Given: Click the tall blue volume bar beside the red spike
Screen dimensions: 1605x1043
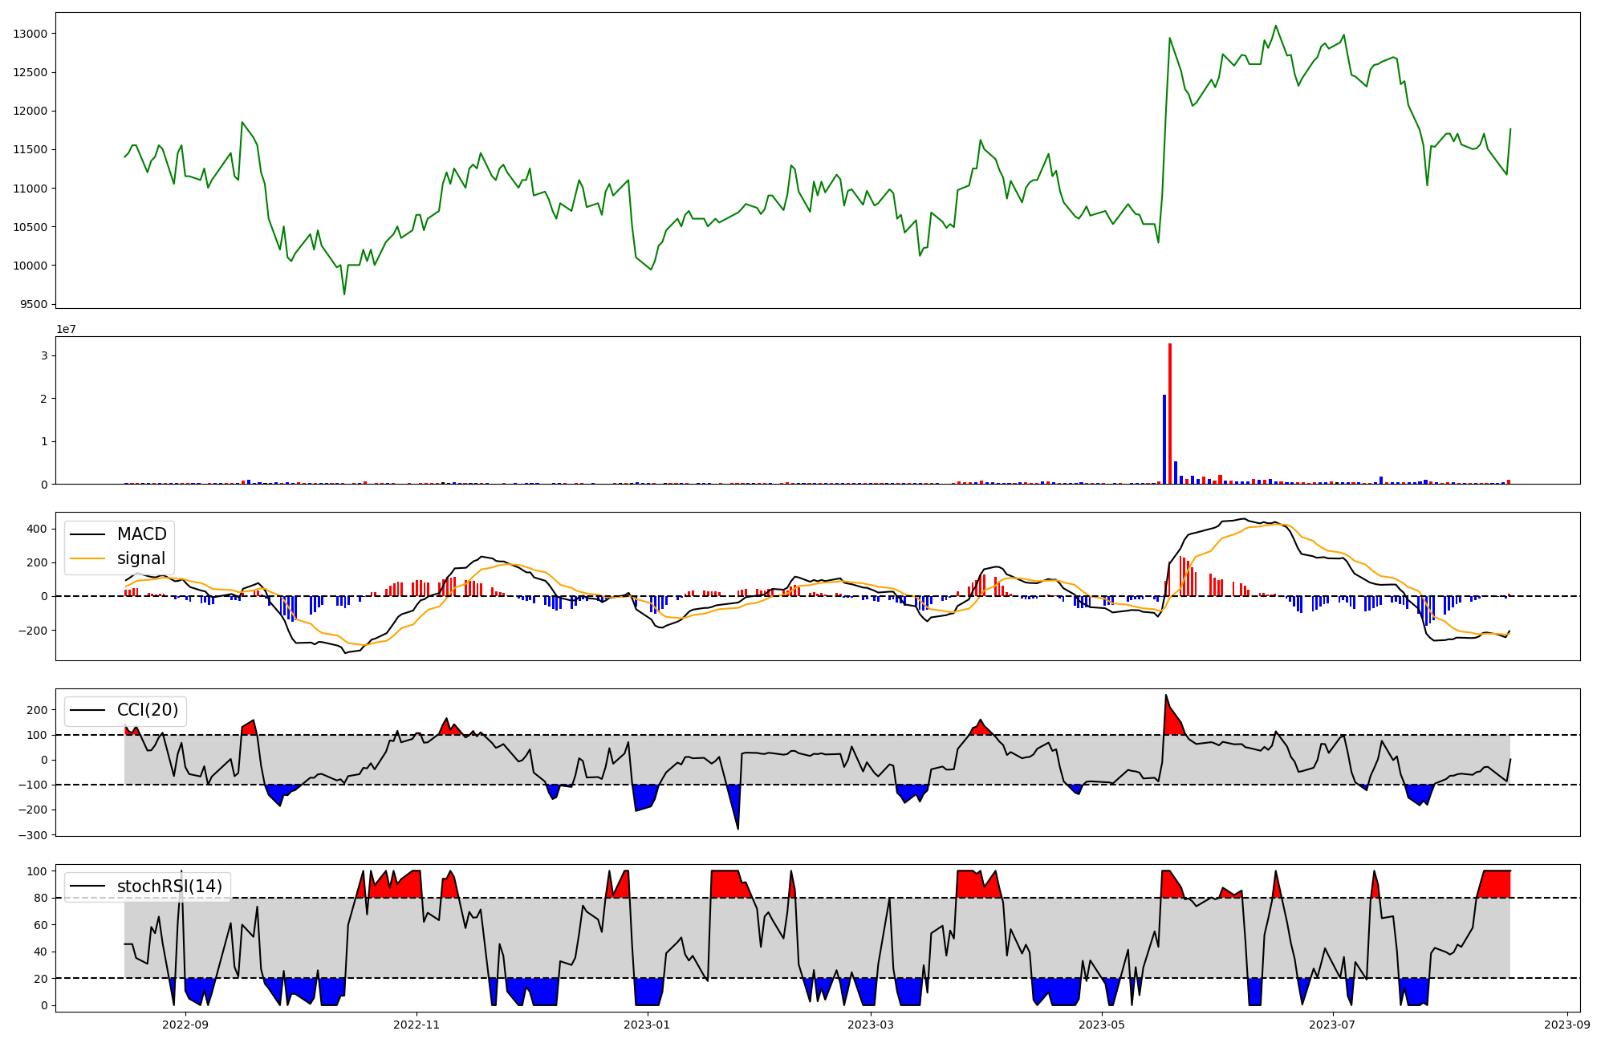Looking at the screenshot, I should click(x=1164, y=439).
